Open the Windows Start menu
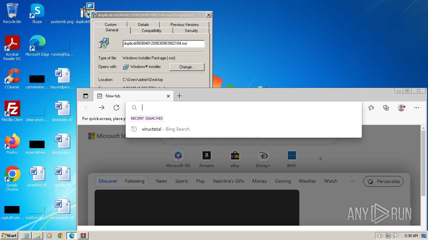 9,236
